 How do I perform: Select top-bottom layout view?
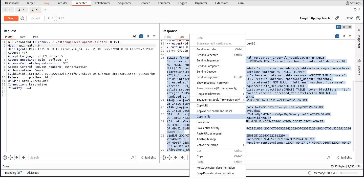pos(344,27)
